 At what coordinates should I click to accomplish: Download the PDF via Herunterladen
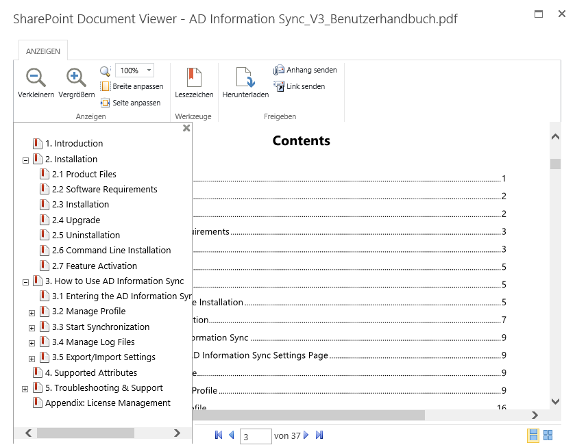(x=245, y=83)
